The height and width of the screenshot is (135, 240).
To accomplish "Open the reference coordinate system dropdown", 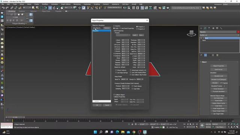I will [68, 7].
